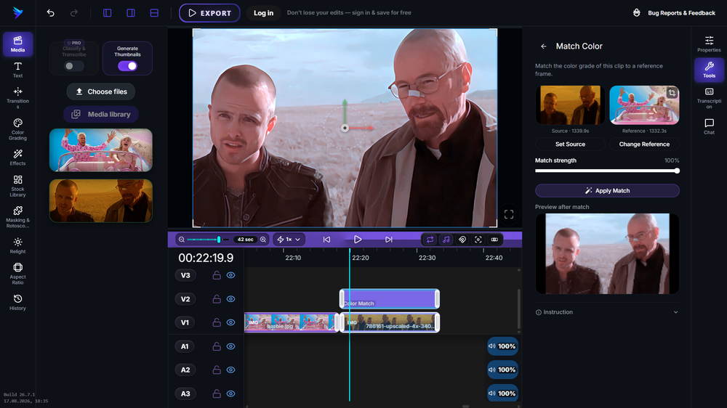
Task: Click the timeline zoom slider handle
Action: pyautogui.click(x=219, y=240)
